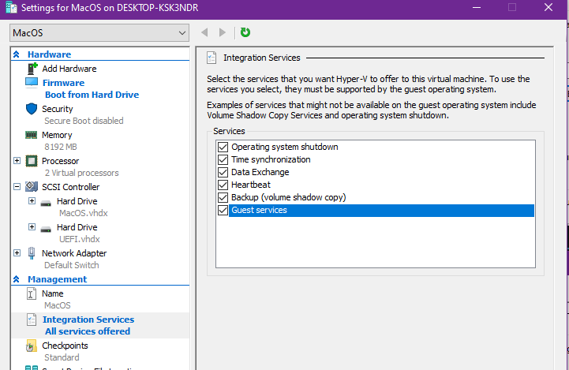Disable the Heartbeat service checkbox
569x370 pixels.
tap(223, 185)
